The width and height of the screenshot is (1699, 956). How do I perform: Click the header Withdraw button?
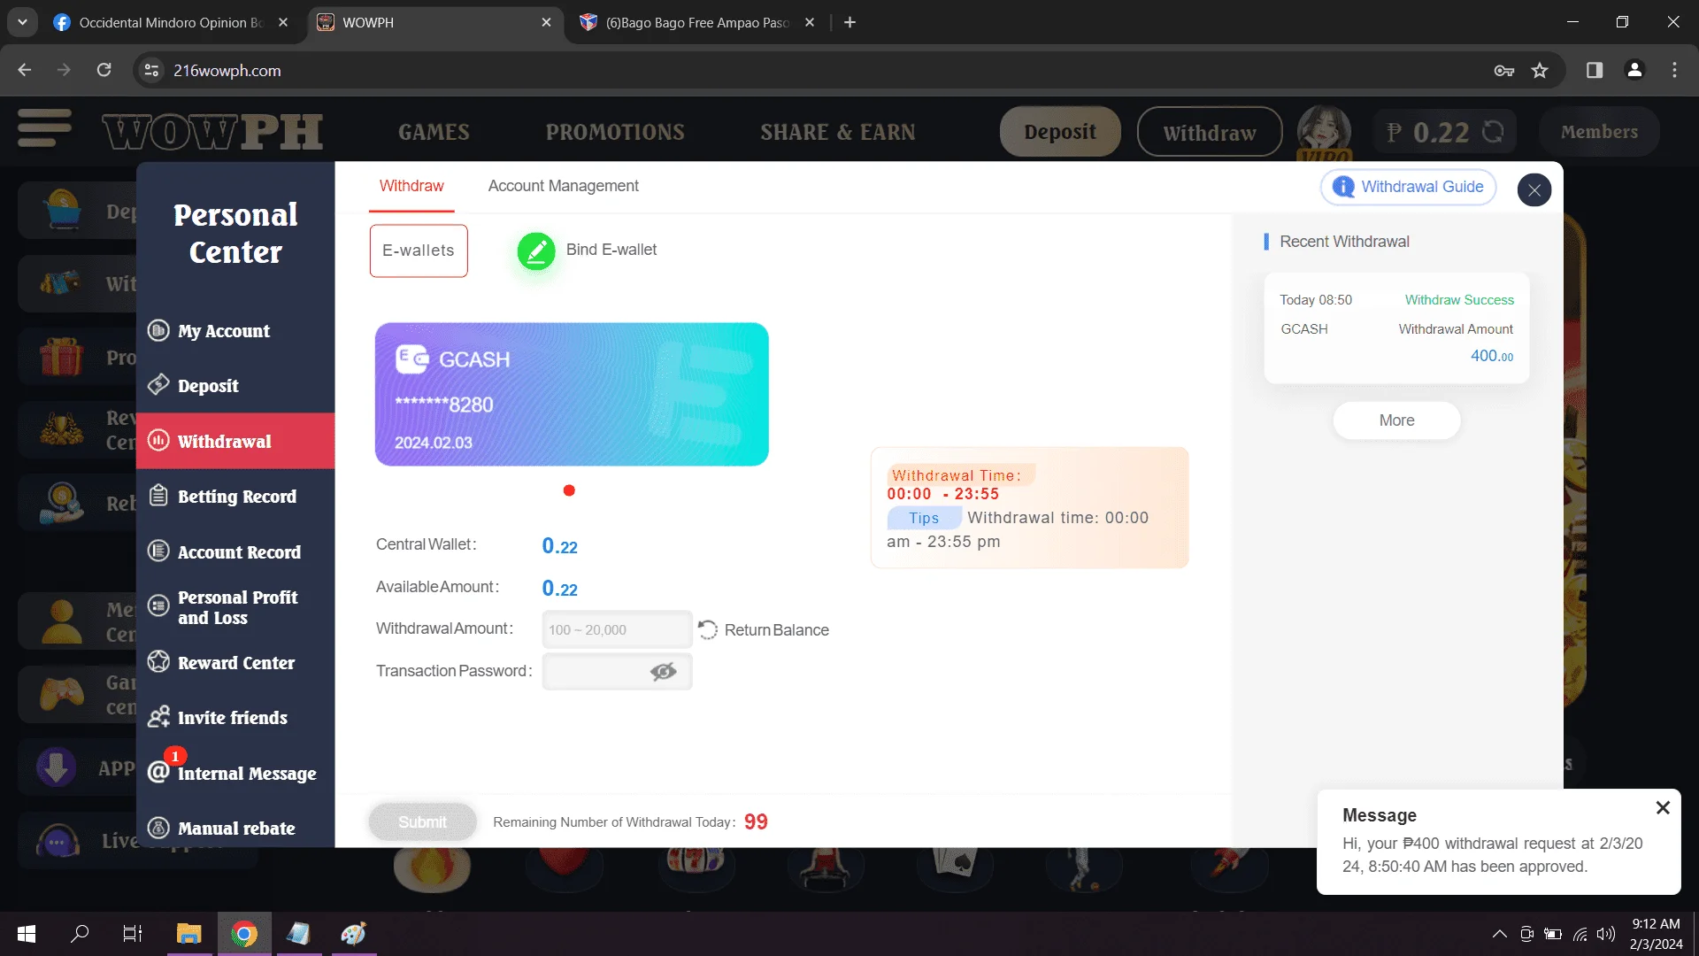point(1210,132)
